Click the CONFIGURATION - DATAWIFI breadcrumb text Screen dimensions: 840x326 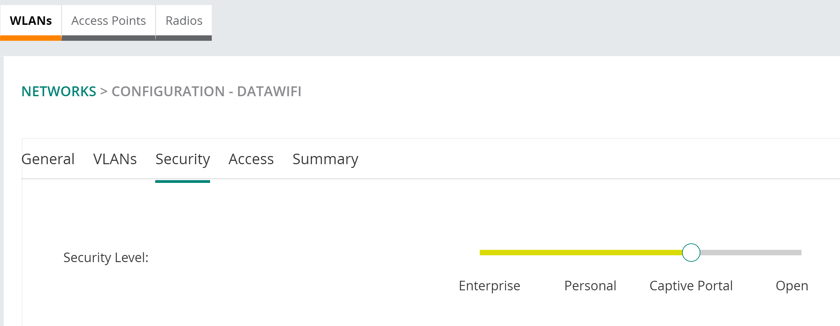pyautogui.click(x=206, y=91)
